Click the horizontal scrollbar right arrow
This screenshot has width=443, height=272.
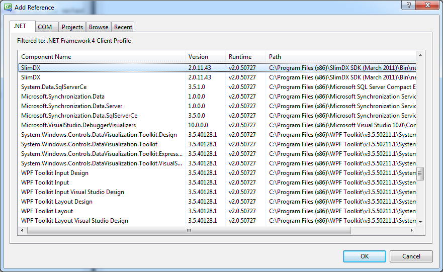(x=412, y=230)
